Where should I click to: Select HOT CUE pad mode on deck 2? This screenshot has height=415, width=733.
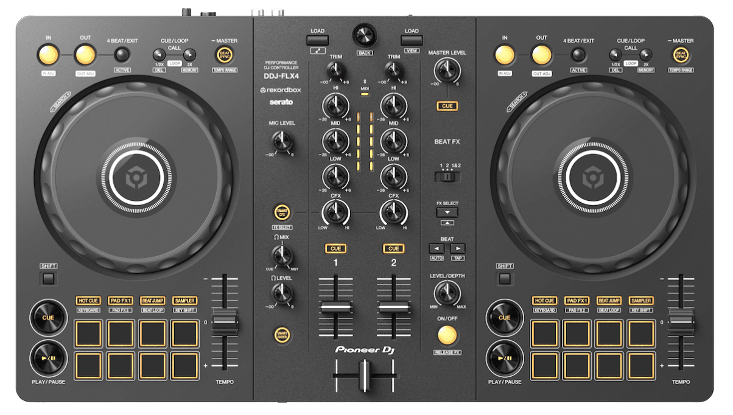point(544,301)
